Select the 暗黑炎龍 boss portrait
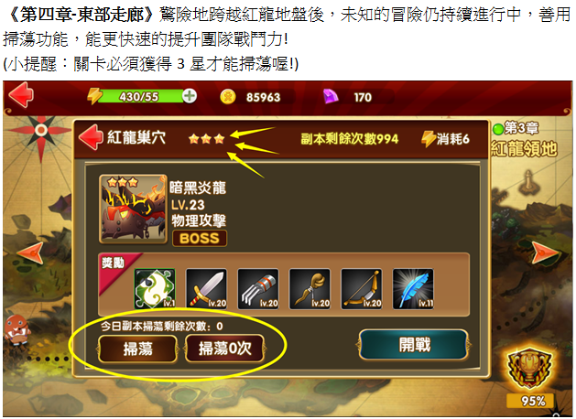This screenshot has height=419, width=576. (x=133, y=209)
